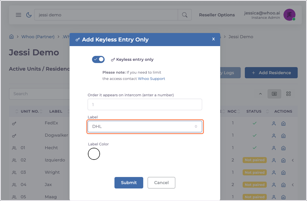
Task: Expand the Jax row chevron
Action: 293,185
